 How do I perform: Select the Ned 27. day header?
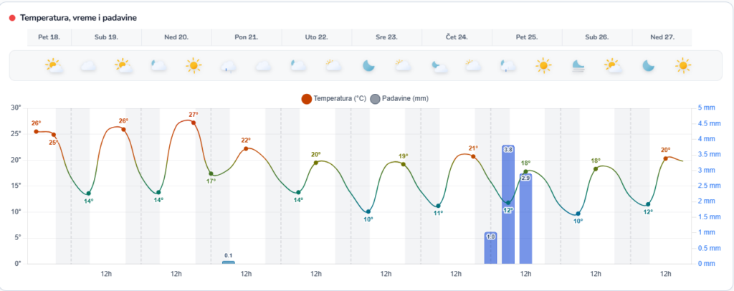click(662, 37)
